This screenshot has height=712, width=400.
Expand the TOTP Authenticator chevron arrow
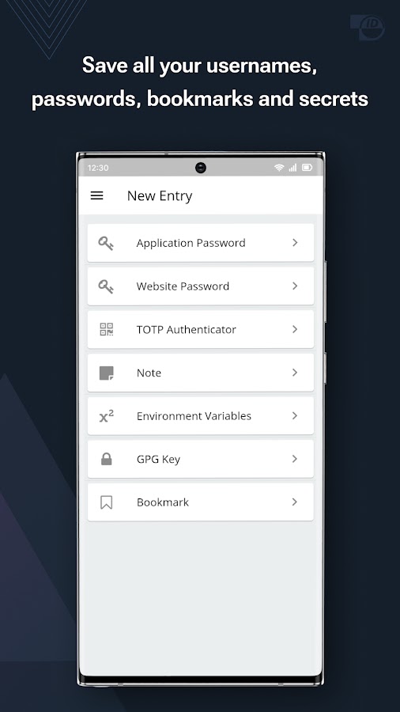click(x=295, y=329)
